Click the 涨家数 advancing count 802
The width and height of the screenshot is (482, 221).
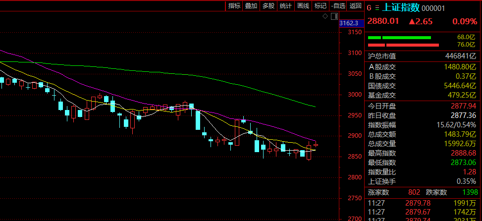click(414, 192)
